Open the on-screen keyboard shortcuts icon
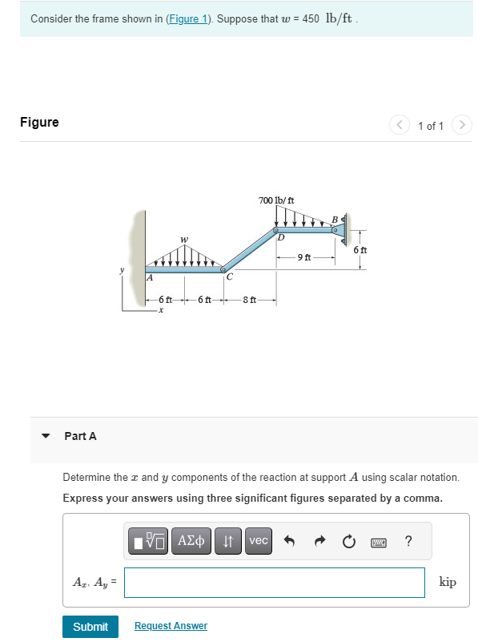The height and width of the screenshot is (642, 478). point(380,541)
